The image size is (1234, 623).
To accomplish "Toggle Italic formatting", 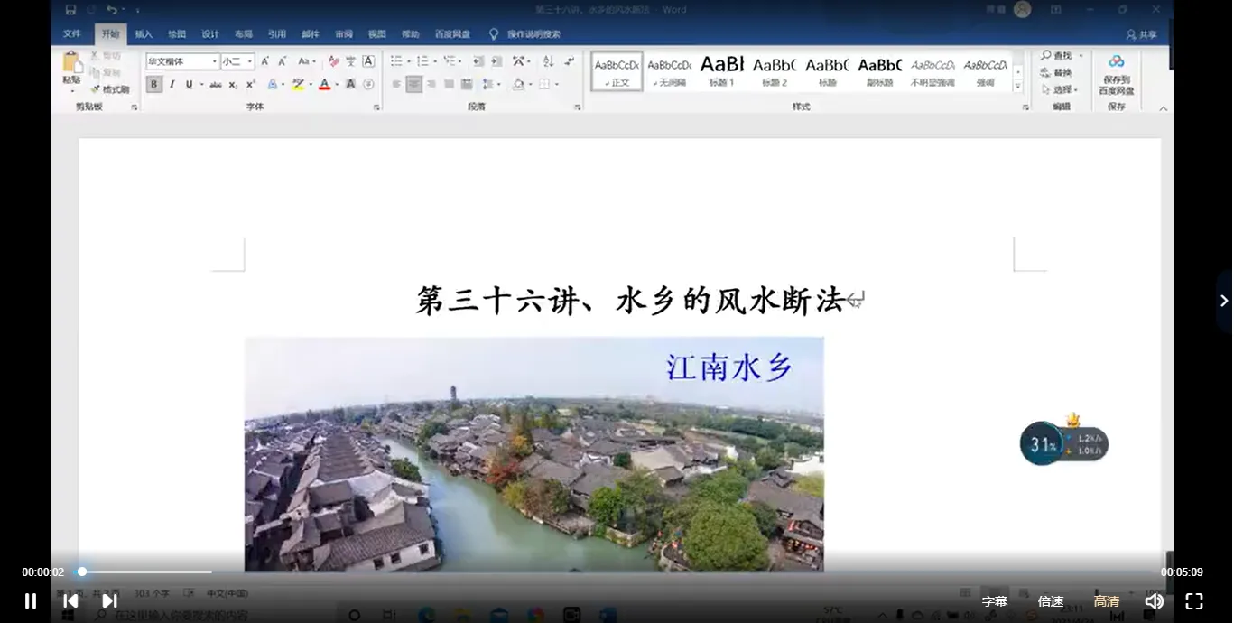I will pos(172,84).
